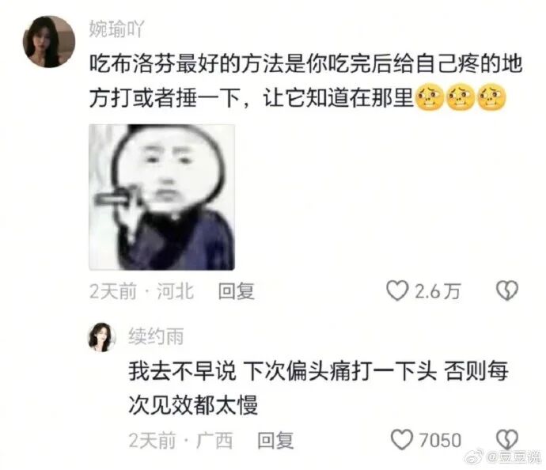Click the 7050 like count
The height and width of the screenshot is (470, 546).
(440, 440)
